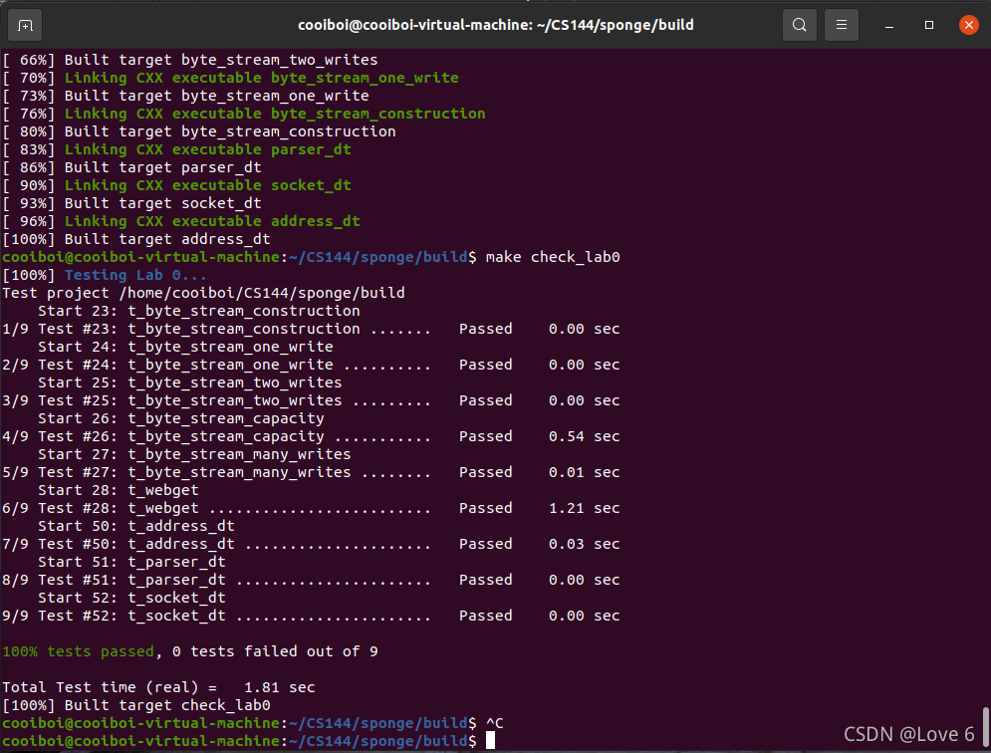
Task: Click the Test #23 t_byte_stream_construction result
Action: point(311,330)
